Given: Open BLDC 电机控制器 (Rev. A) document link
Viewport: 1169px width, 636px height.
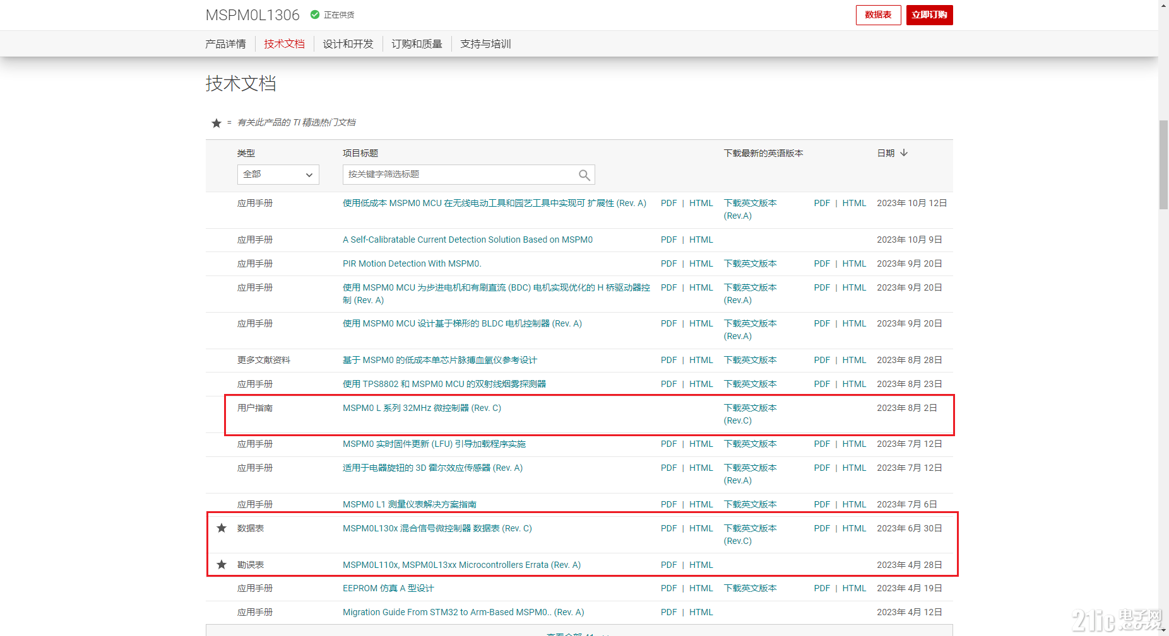Looking at the screenshot, I should [462, 323].
